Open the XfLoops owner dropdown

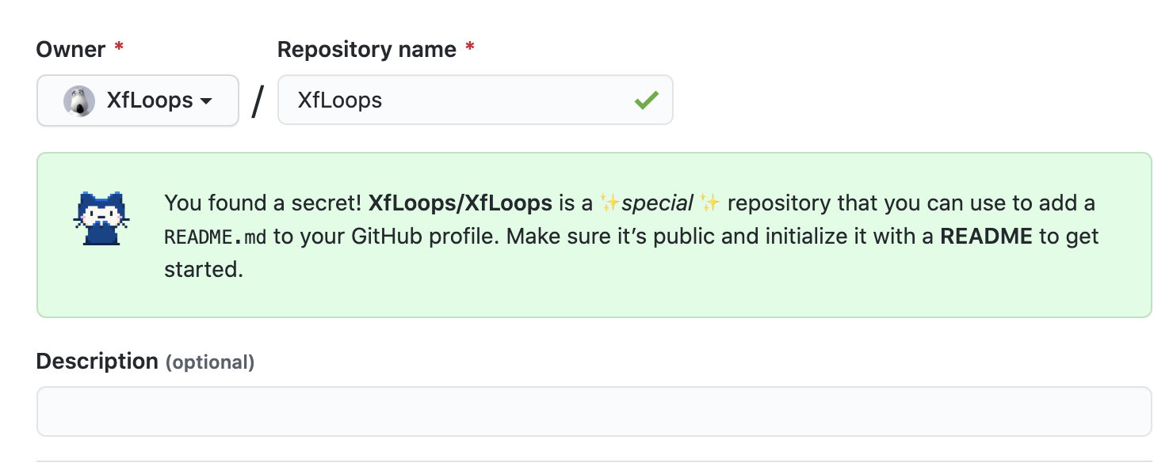point(138,100)
